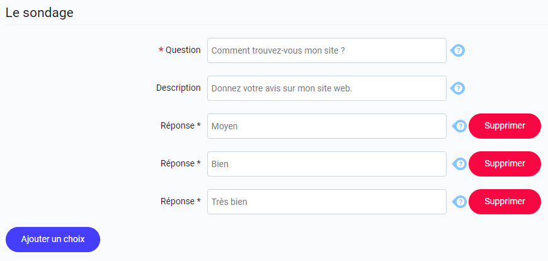Click inside the Bien response field
548x261 pixels.
coord(327,164)
